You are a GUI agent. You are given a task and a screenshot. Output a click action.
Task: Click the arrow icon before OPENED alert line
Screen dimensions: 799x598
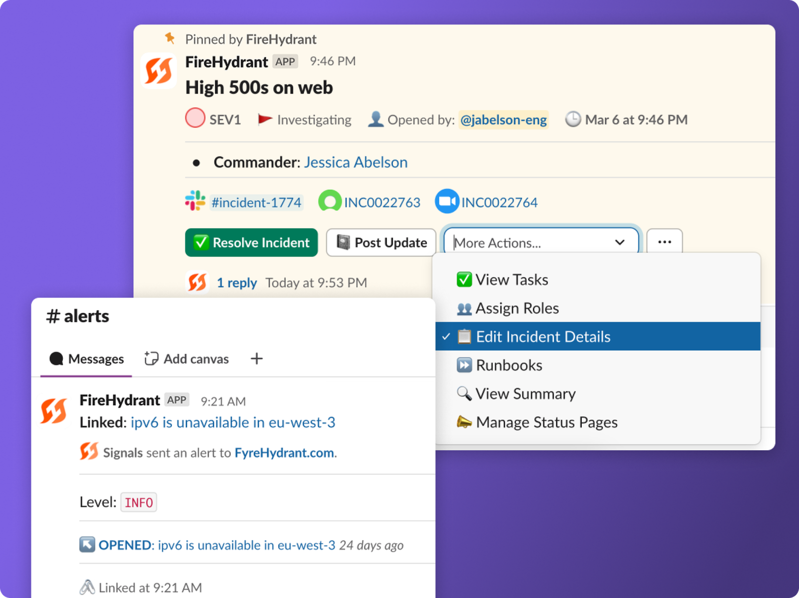tap(87, 544)
